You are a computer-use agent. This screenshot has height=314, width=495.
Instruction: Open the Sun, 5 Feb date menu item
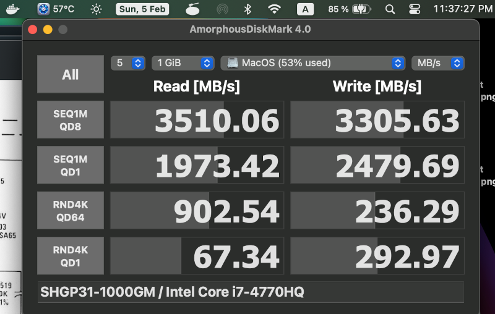coord(142,9)
